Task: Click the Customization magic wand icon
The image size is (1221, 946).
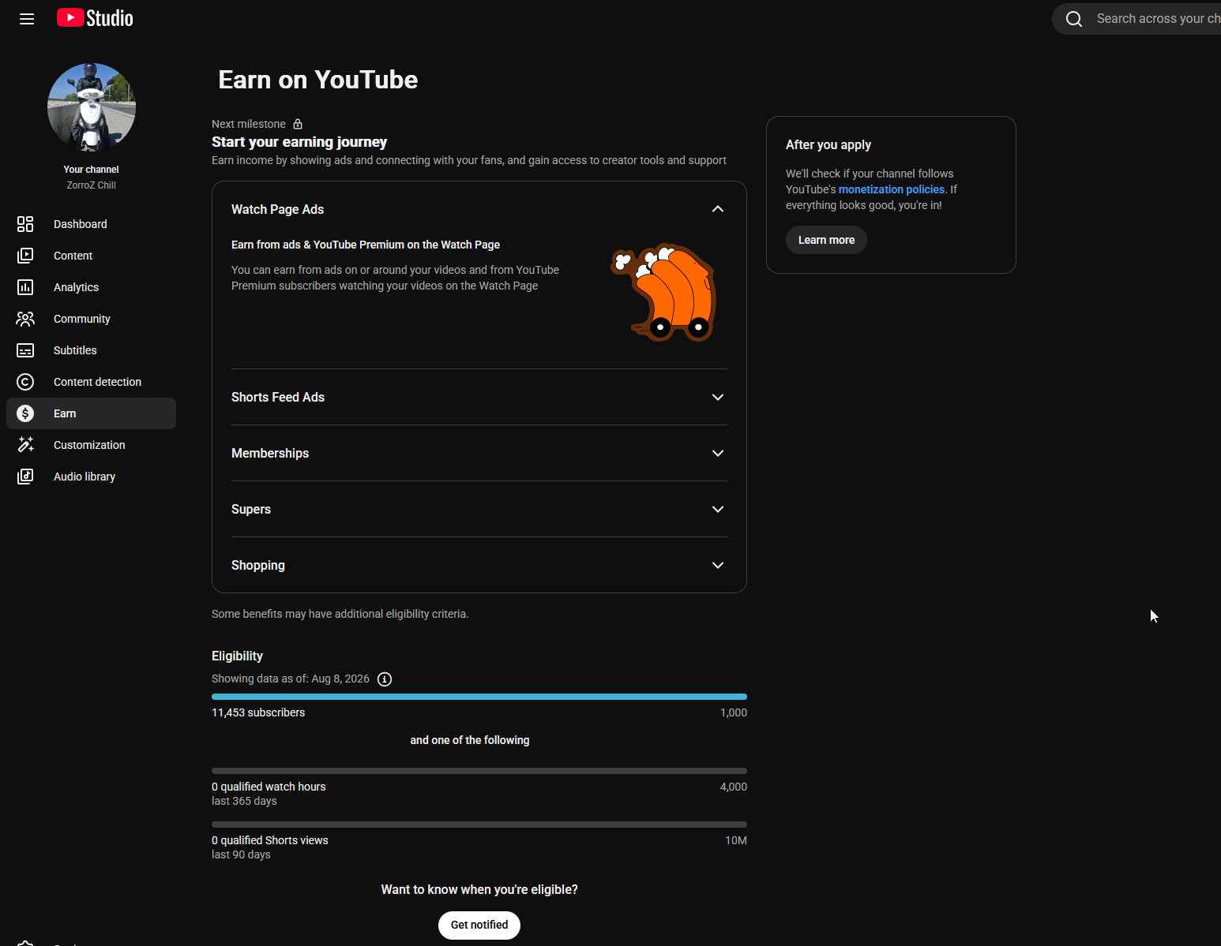Action: click(25, 445)
